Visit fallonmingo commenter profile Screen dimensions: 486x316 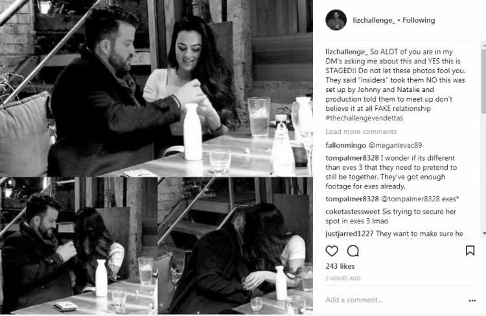tap(345, 145)
